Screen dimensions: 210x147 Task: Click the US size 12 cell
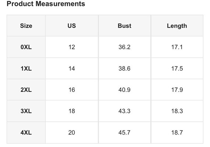coord(71,47)
